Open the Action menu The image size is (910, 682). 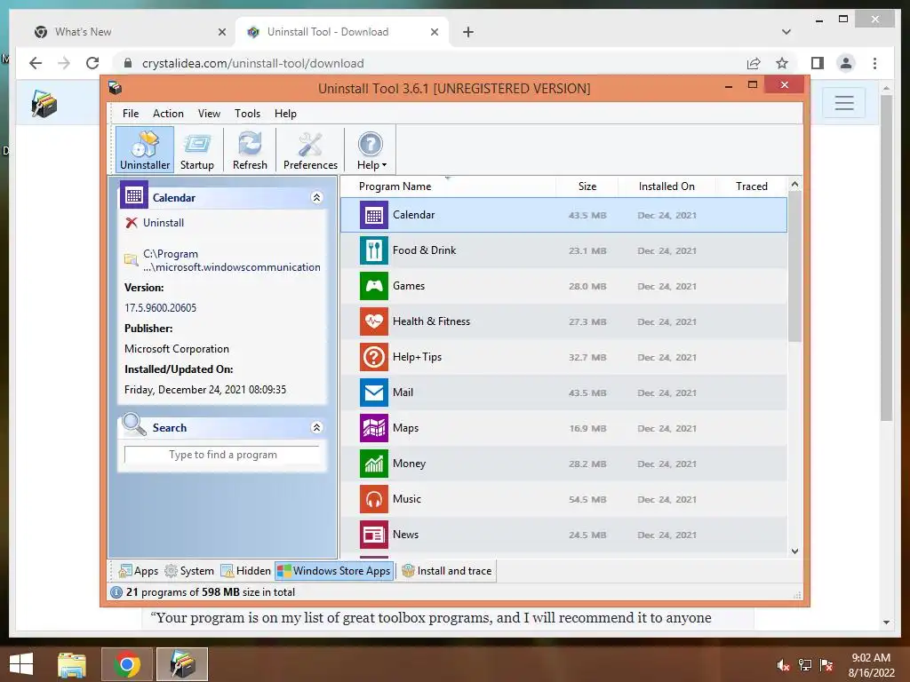[168, 114]
